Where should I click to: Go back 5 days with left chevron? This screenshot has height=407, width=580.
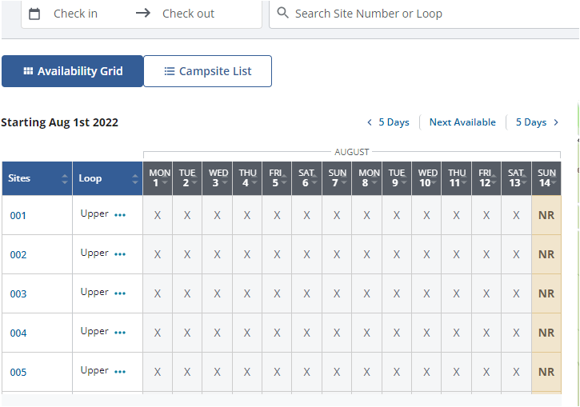(x=370, y=122)
